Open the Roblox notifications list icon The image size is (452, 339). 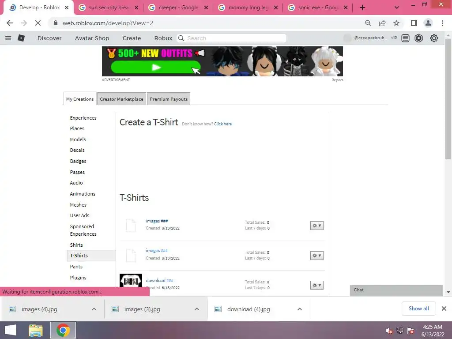point(405,38)
